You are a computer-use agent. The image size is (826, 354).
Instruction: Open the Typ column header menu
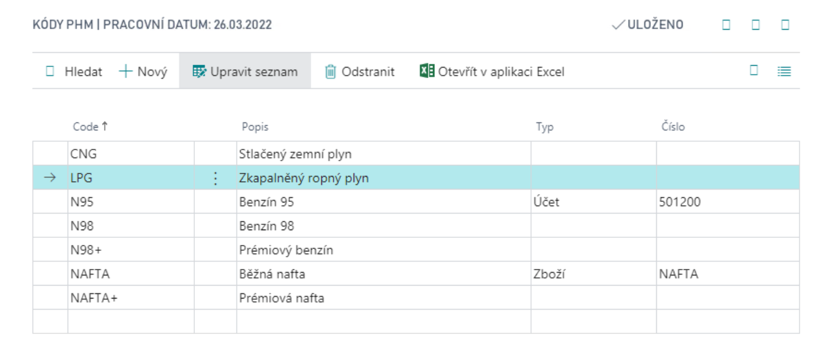[545, 127]
